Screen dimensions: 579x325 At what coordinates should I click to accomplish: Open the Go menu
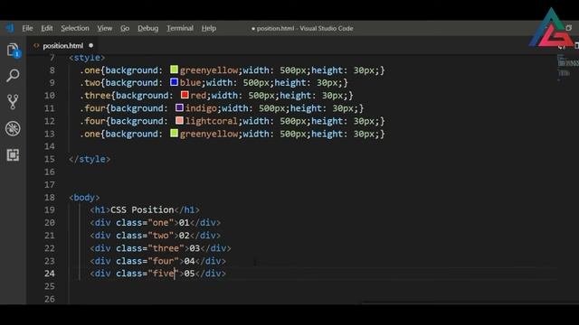[x=125, y=28]
